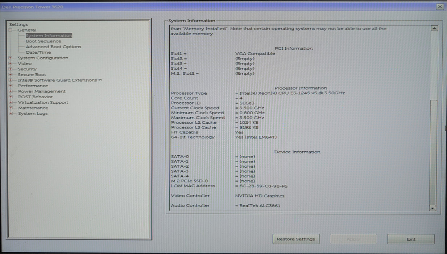The image size is (447, 254).
Task: Click the PCI Information heading
Action: pyautogui.click(x=294, y=48)
